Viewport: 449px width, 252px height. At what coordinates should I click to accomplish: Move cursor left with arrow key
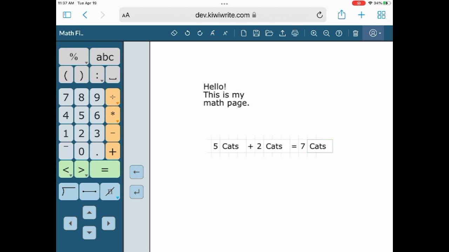tap(70, 223)
